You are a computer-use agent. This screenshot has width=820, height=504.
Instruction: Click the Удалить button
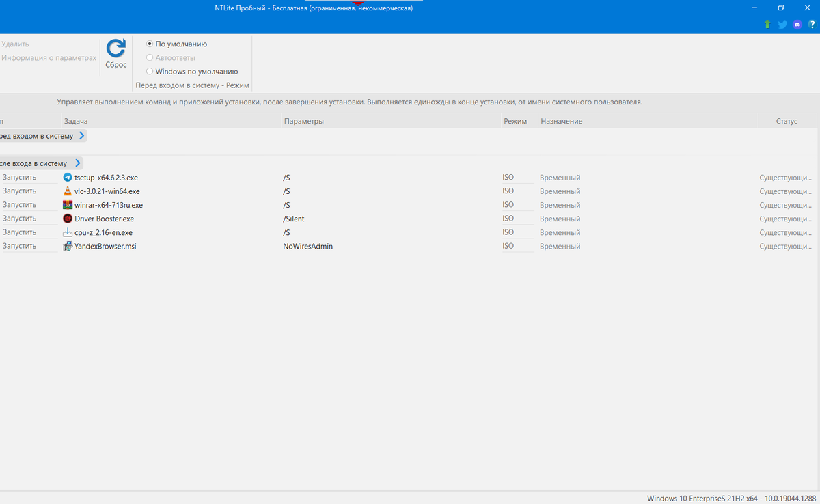coord(15,44)
